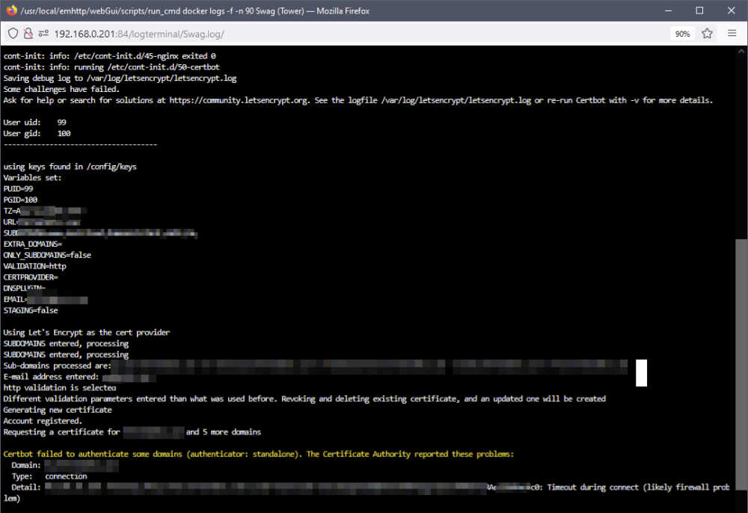Click the 'User gid: 100' line

[37, 134]
